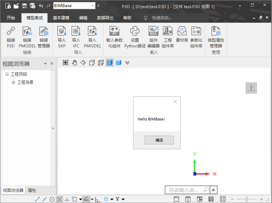Screen dimensions: 272x203
Task: Switch to the 属性 panel tab
Action: coord(32,190)
